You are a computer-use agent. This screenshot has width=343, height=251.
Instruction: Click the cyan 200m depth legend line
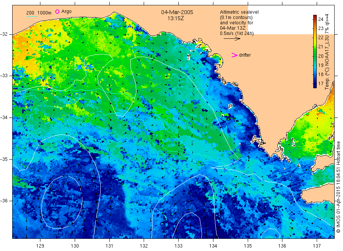32,16
